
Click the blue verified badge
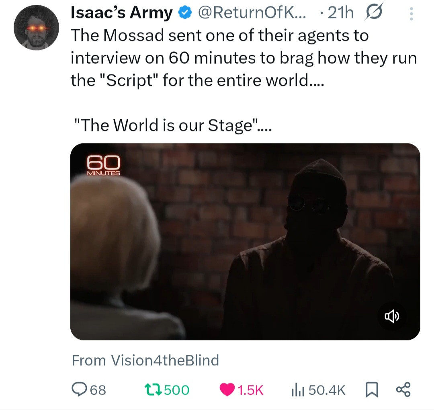coord(184,14)
